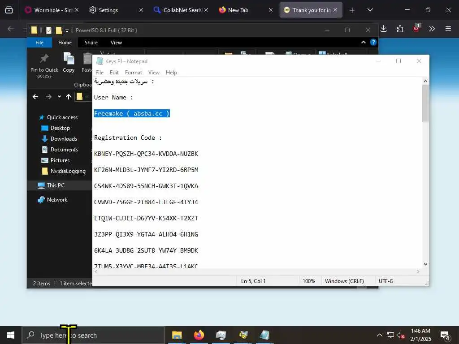459x344 pixels.
Task: Switch to the New Tab browser tab
Action: pos(245,10)
